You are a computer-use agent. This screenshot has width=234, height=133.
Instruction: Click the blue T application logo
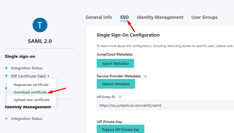[x=40, y=25]
